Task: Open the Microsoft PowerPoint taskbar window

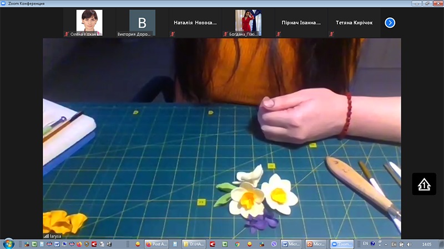Action: pyautogui.click(x=316, y=244)
